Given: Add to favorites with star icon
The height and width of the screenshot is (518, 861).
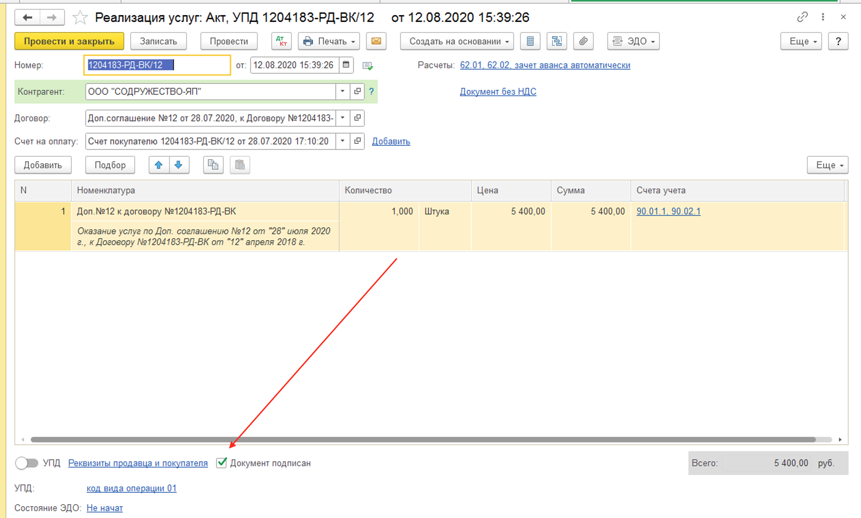Looking at the screenshot, I should [x=80, y=17].
